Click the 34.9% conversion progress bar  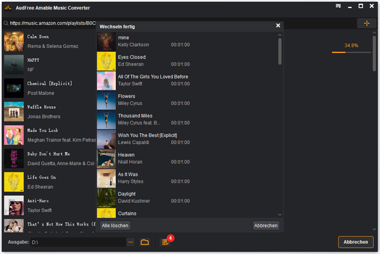(x=351, y=52)
